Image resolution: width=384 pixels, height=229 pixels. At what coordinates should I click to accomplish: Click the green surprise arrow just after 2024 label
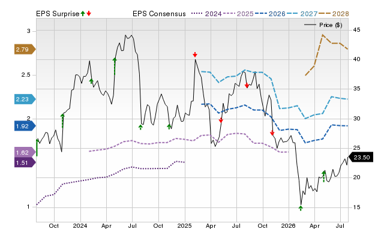tap(91, 81)
